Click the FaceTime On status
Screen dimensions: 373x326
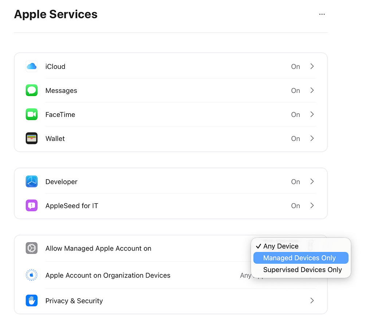pos(295,115)
